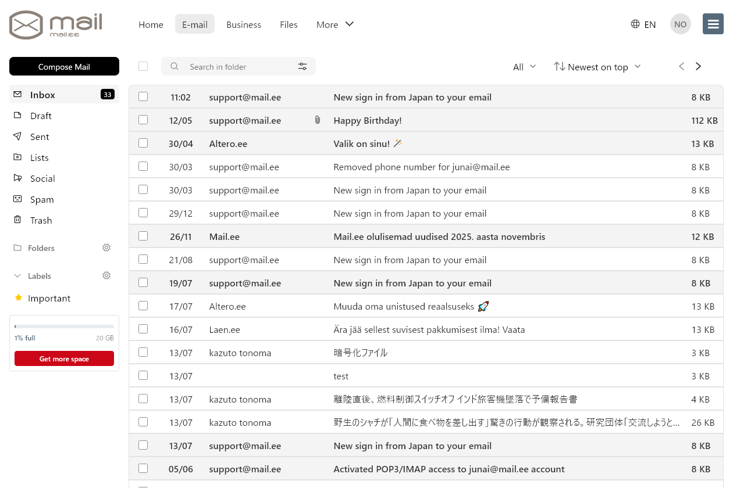The height and width of the screenshot is (488, 733).
Task: Open the test email from 13/07
Action: [x=426, y=375]
